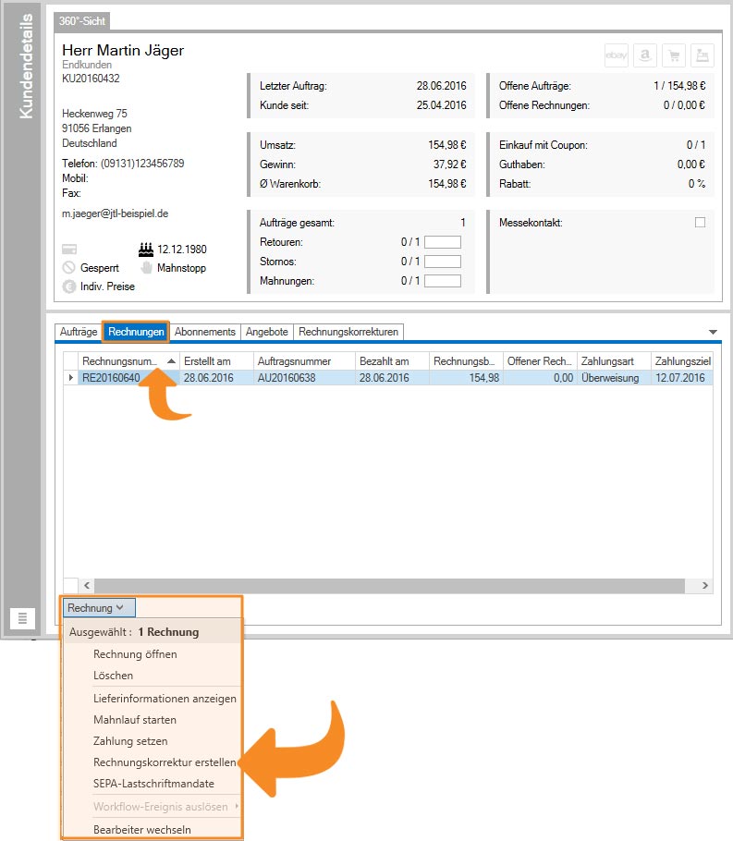Open the Rechnung dropdown button

click(x=101, y=608)
